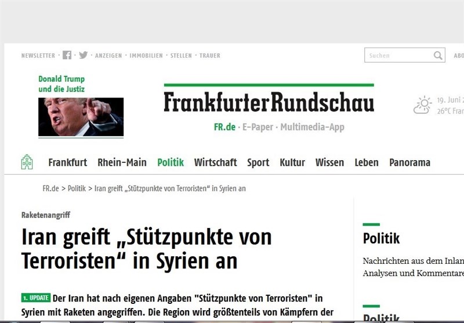Screen dimensions: 464x323
Task: Go to the Frankfurt section
Action: point(68,162)
